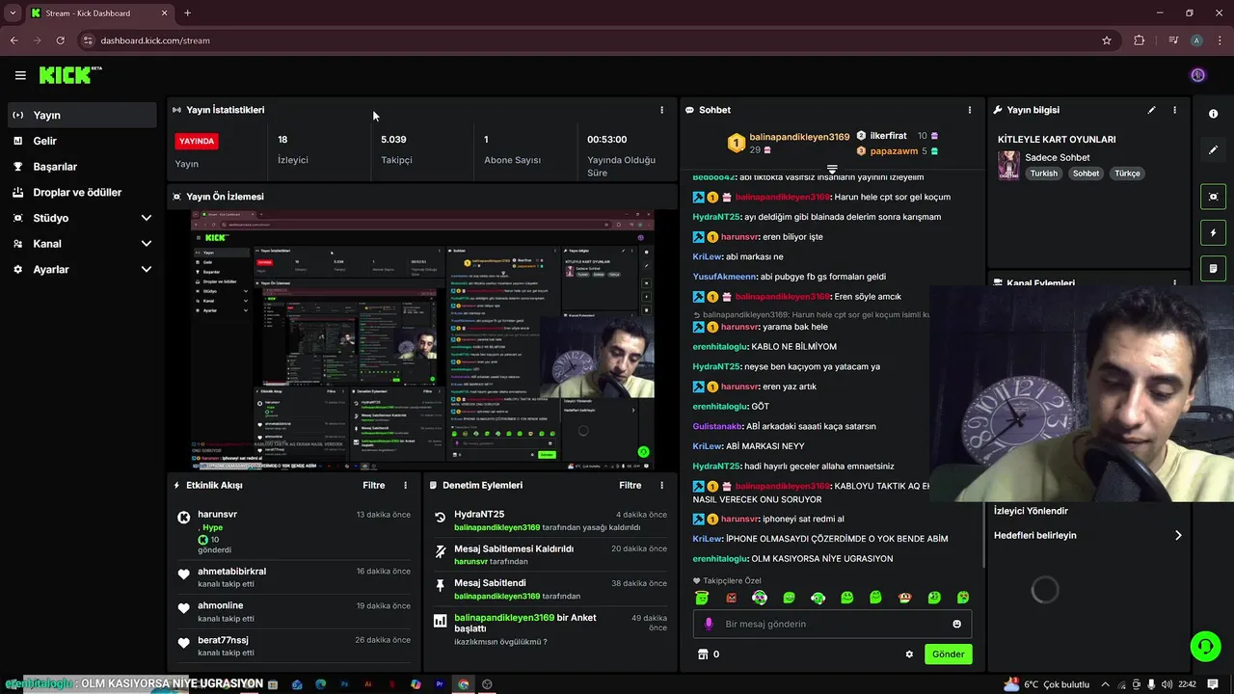Click the Bir mesaj gönderin input field
This screenshot has height=694, width=1234.
(x=832, y=624)
